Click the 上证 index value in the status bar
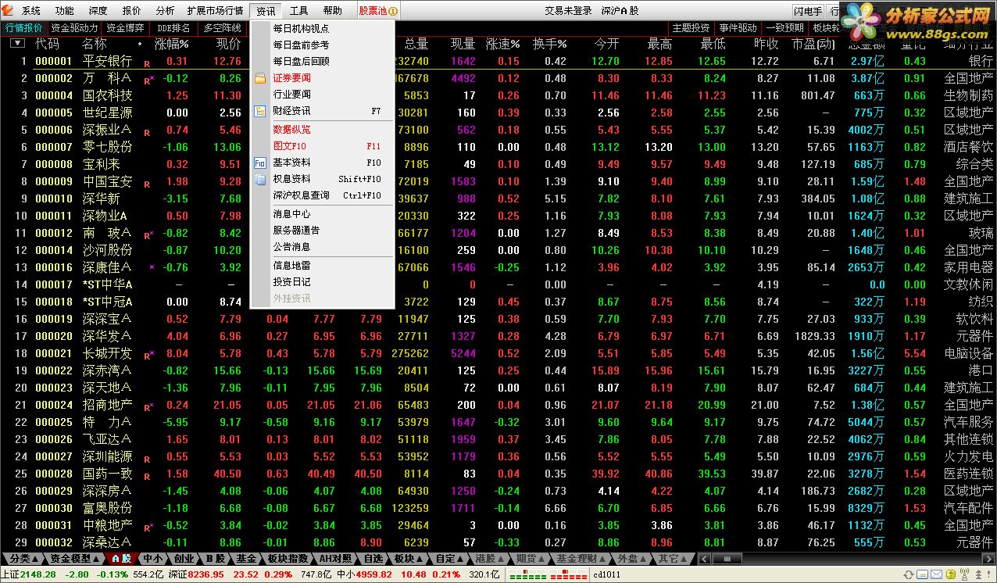This screenshot has width=997, height=583. (38, 574)
